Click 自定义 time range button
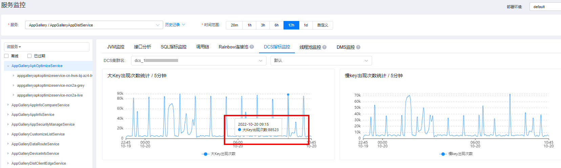The image size is (561, 168). tap(322, 25)
